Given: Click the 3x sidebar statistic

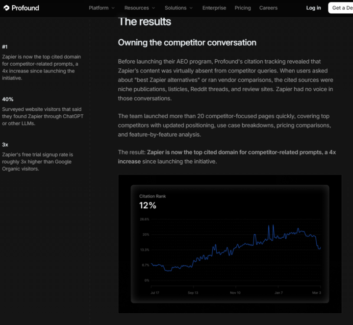Looking at the screenshot, I should click(5, 145).
